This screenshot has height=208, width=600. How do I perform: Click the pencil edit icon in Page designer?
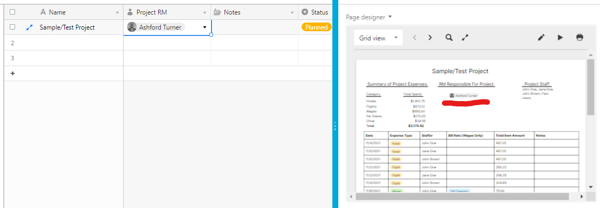pyautogui.click(x=541, y=37)
